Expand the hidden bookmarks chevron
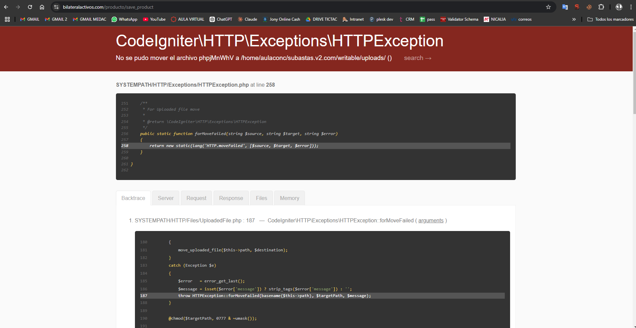Screen dimensions: 636x328 (x=574, y=19)
